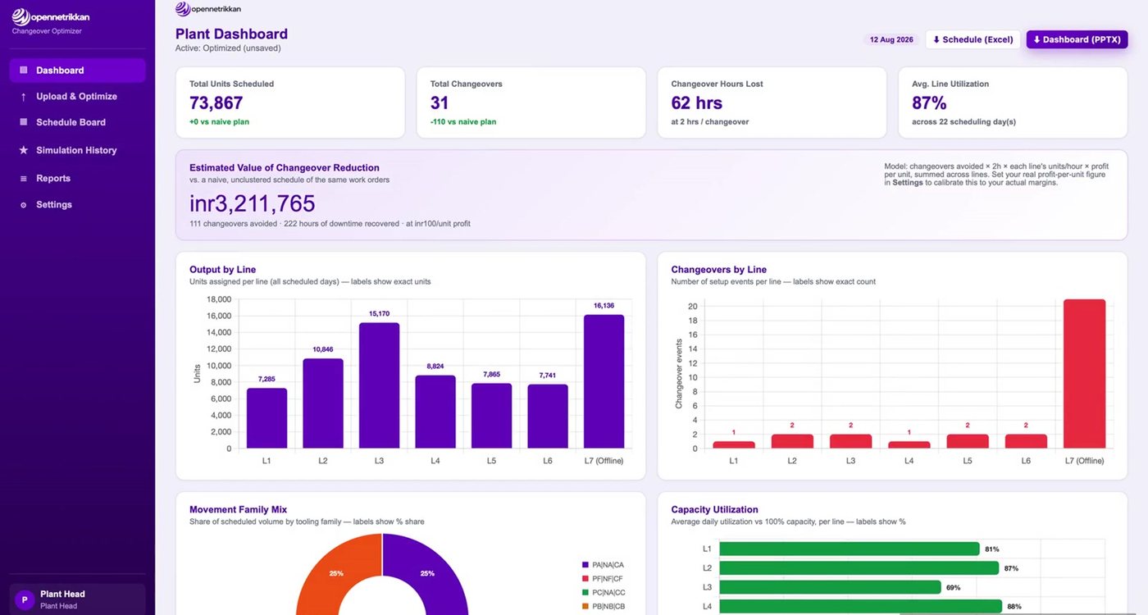Click 'Estimated Value of Changeover Reduction' heading
This screenshot has width=1148, height=615.
tap(285, 168)
